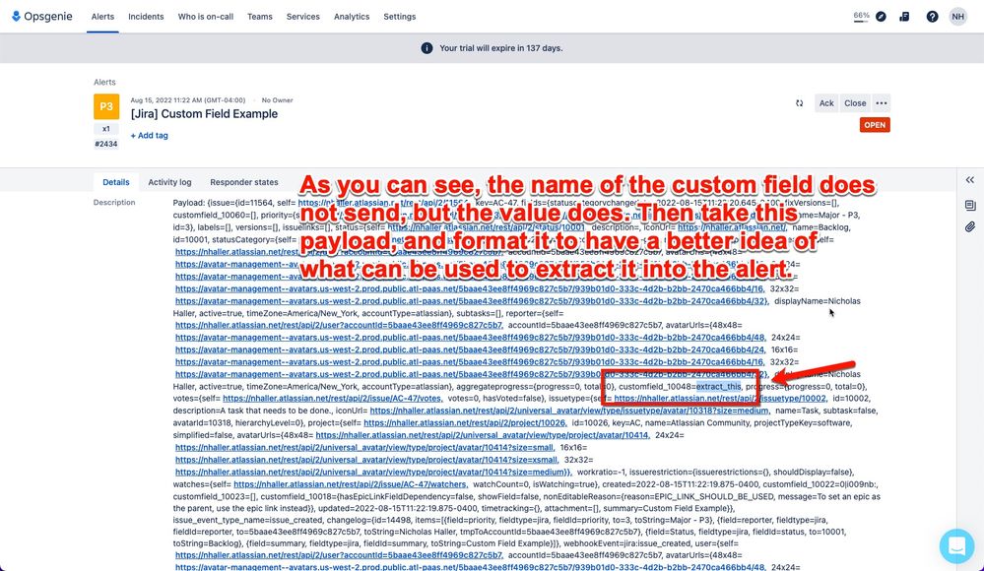Acknowledge the alert with Ack button

click(826, 103)
